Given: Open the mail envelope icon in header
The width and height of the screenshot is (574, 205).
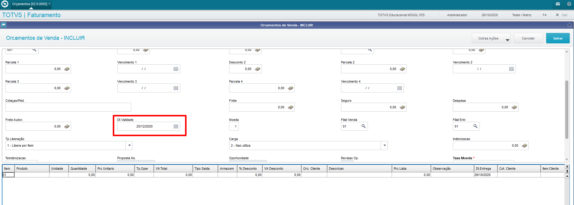Looking at the screenshot, I should (558, 4).
